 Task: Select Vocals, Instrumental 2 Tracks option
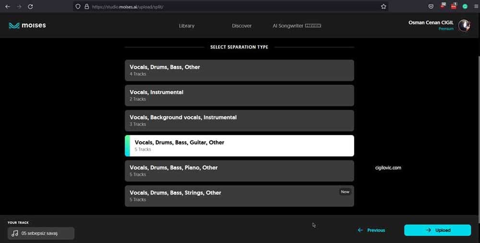tap(240, 95)
